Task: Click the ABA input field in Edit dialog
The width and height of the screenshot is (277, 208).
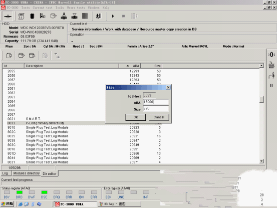Action: (x=156, y=102)
